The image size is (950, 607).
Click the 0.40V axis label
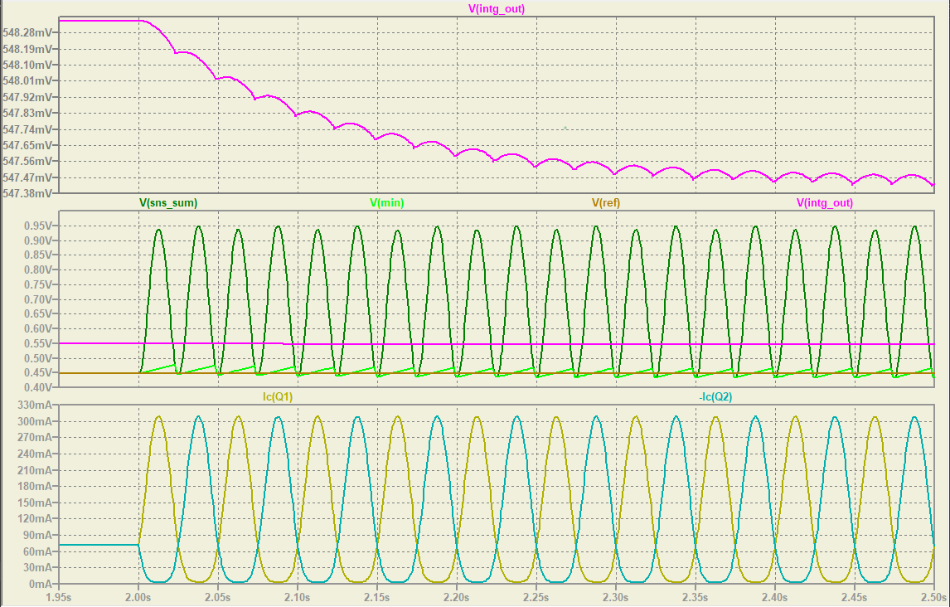[37, 387]
